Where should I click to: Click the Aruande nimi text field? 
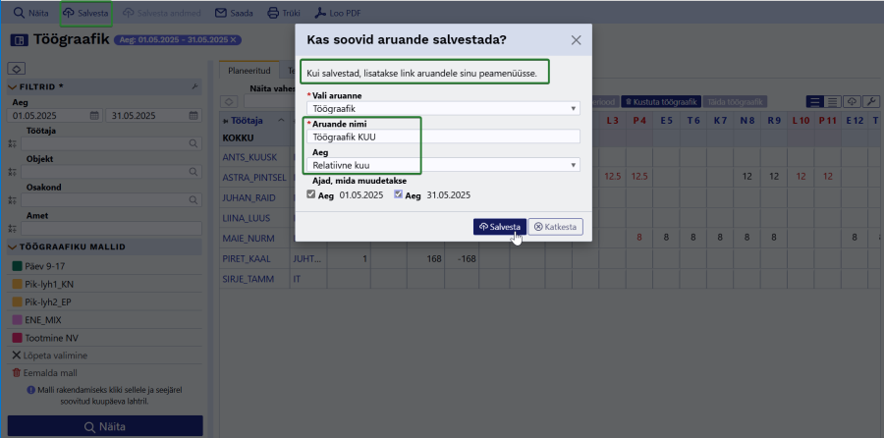(x=442, y=137)
